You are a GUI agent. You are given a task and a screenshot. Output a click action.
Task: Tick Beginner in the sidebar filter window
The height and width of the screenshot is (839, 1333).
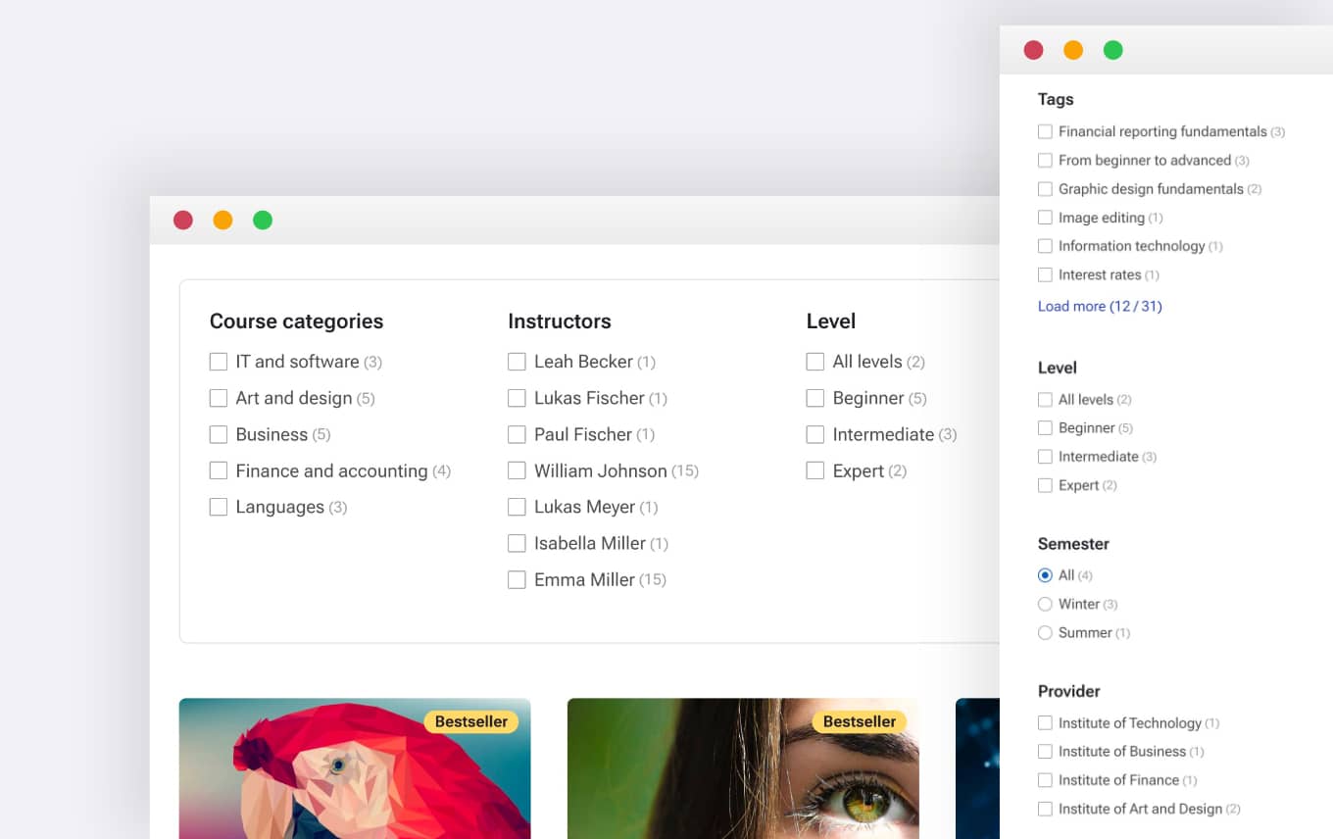(x=1045, y=427)
